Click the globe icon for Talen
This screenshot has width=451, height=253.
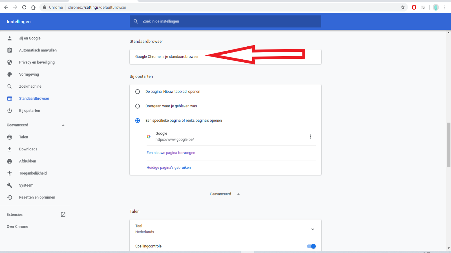[x=10, y=137]
